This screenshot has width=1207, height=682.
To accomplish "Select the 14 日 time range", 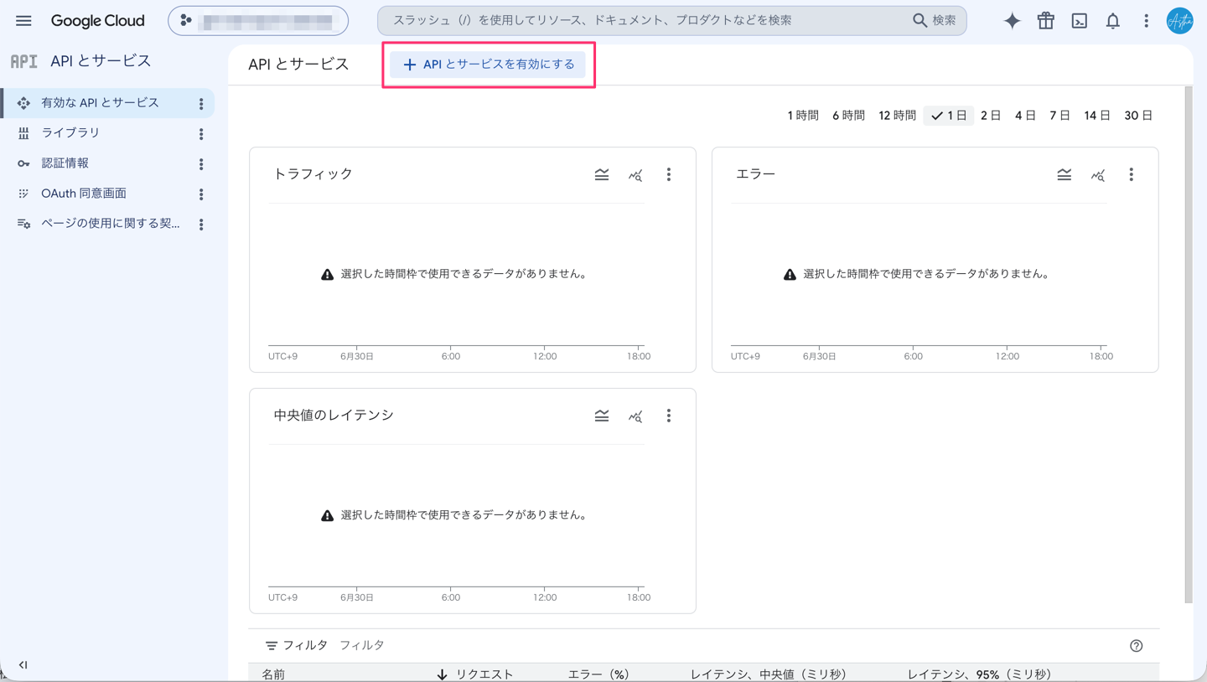I will 1097,116.
